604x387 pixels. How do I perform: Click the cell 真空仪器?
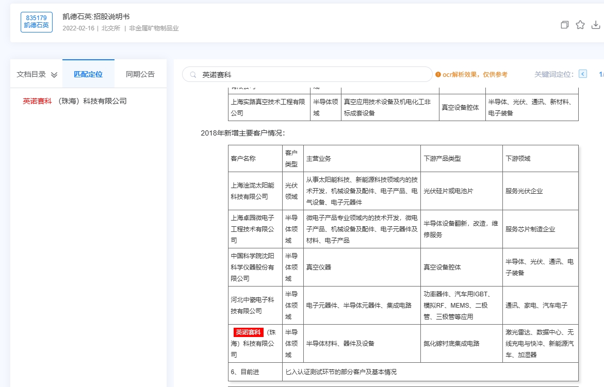362,267
